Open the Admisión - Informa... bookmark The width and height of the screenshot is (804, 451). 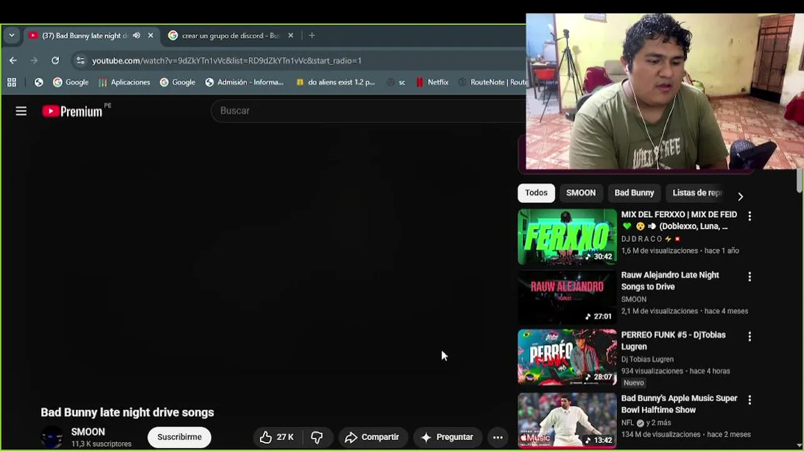[244, 82]
